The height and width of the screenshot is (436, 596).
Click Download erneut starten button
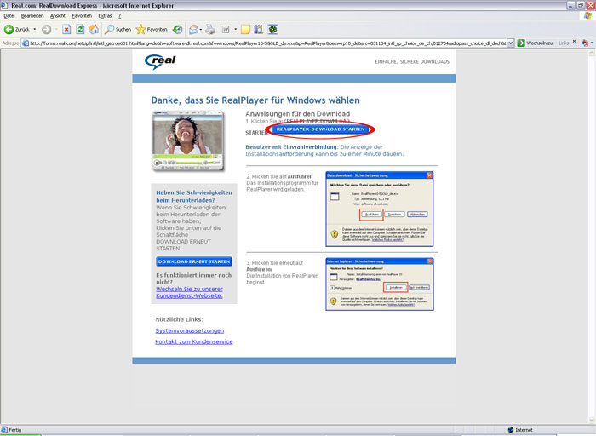click(x=194, y=261)
